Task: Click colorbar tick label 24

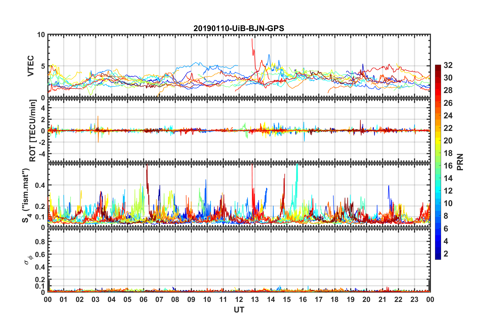Action: click(x=448, y=116)
